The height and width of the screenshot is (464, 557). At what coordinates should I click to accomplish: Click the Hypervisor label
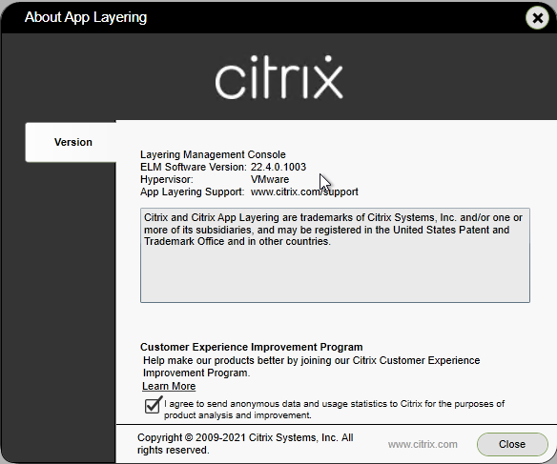click(x=167, y=179)
